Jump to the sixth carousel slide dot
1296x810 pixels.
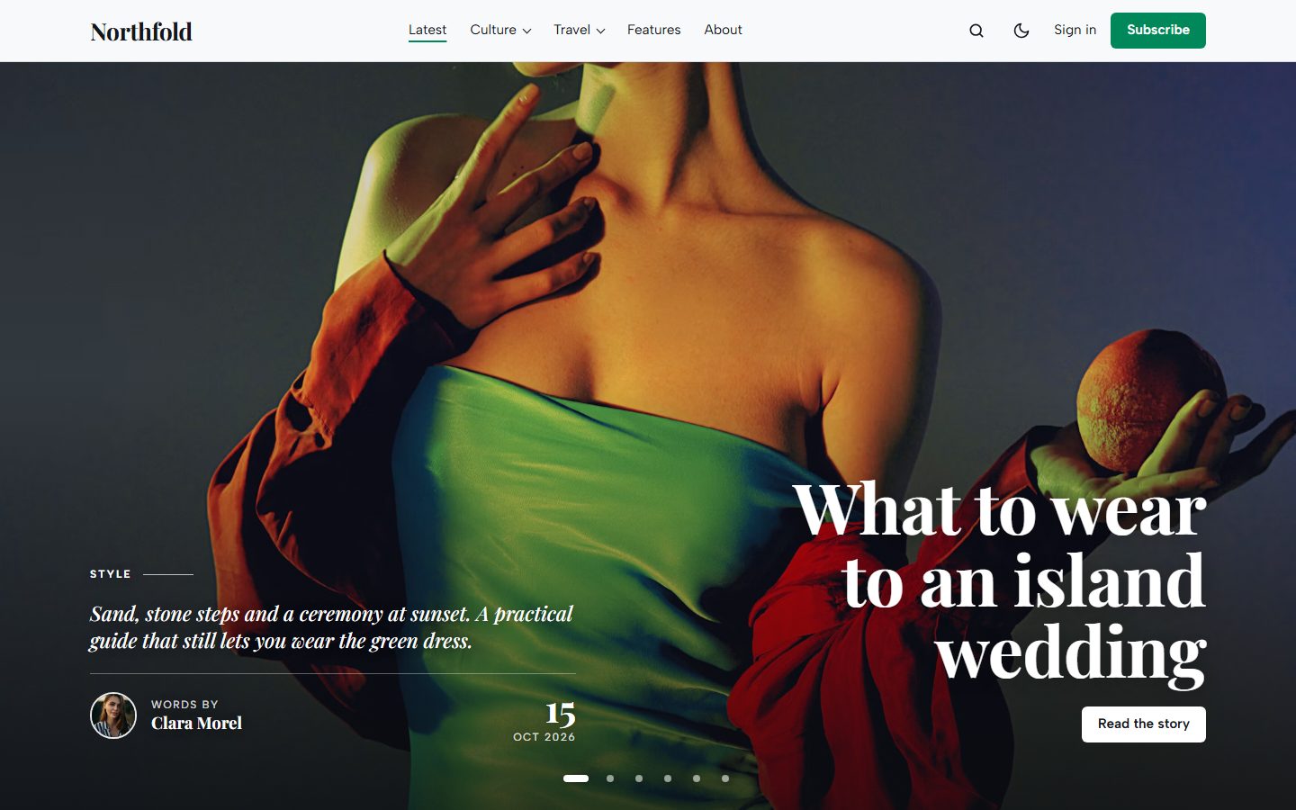(x=725, y=778)
